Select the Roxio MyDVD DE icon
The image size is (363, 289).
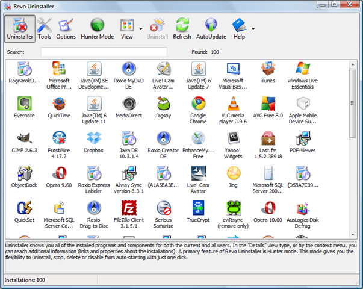(129, 69)
